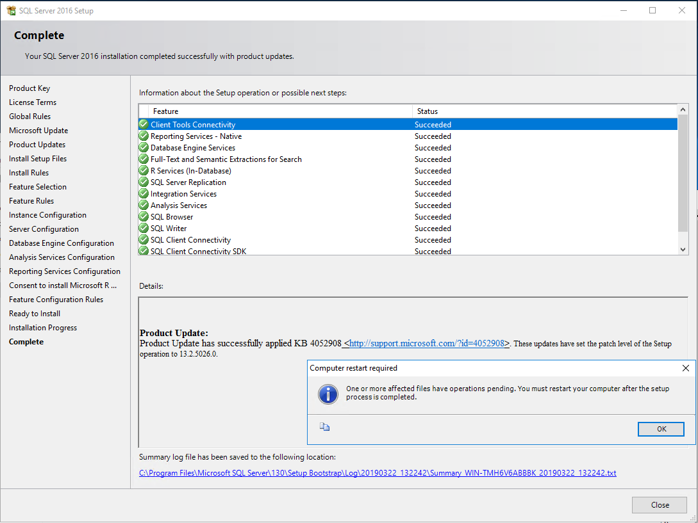Click the feature list scrollbar down arrow

683,250
